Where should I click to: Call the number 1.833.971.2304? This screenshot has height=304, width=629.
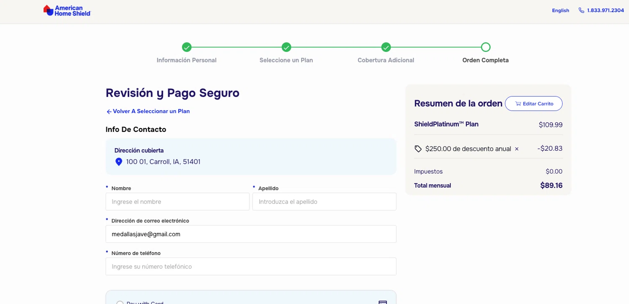coord(605,10)
